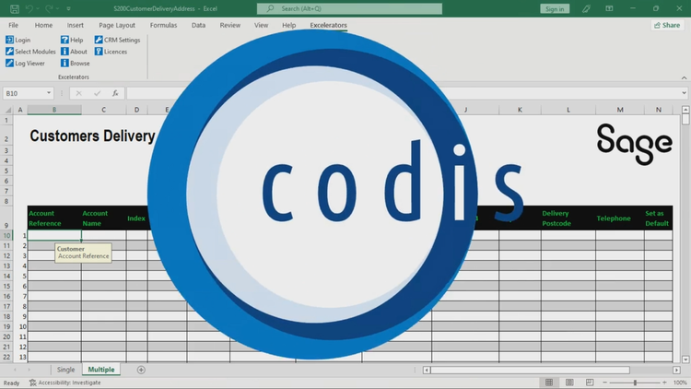Click the Select All corner triangle
691x389 pixels.
click(x=7, y=110)
